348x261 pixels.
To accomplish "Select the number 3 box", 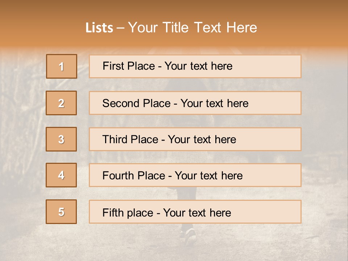I will pyautogui.click(x=61, y=139).
